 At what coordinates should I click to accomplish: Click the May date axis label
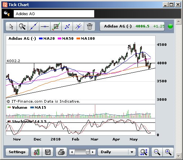tap(134, 139)
